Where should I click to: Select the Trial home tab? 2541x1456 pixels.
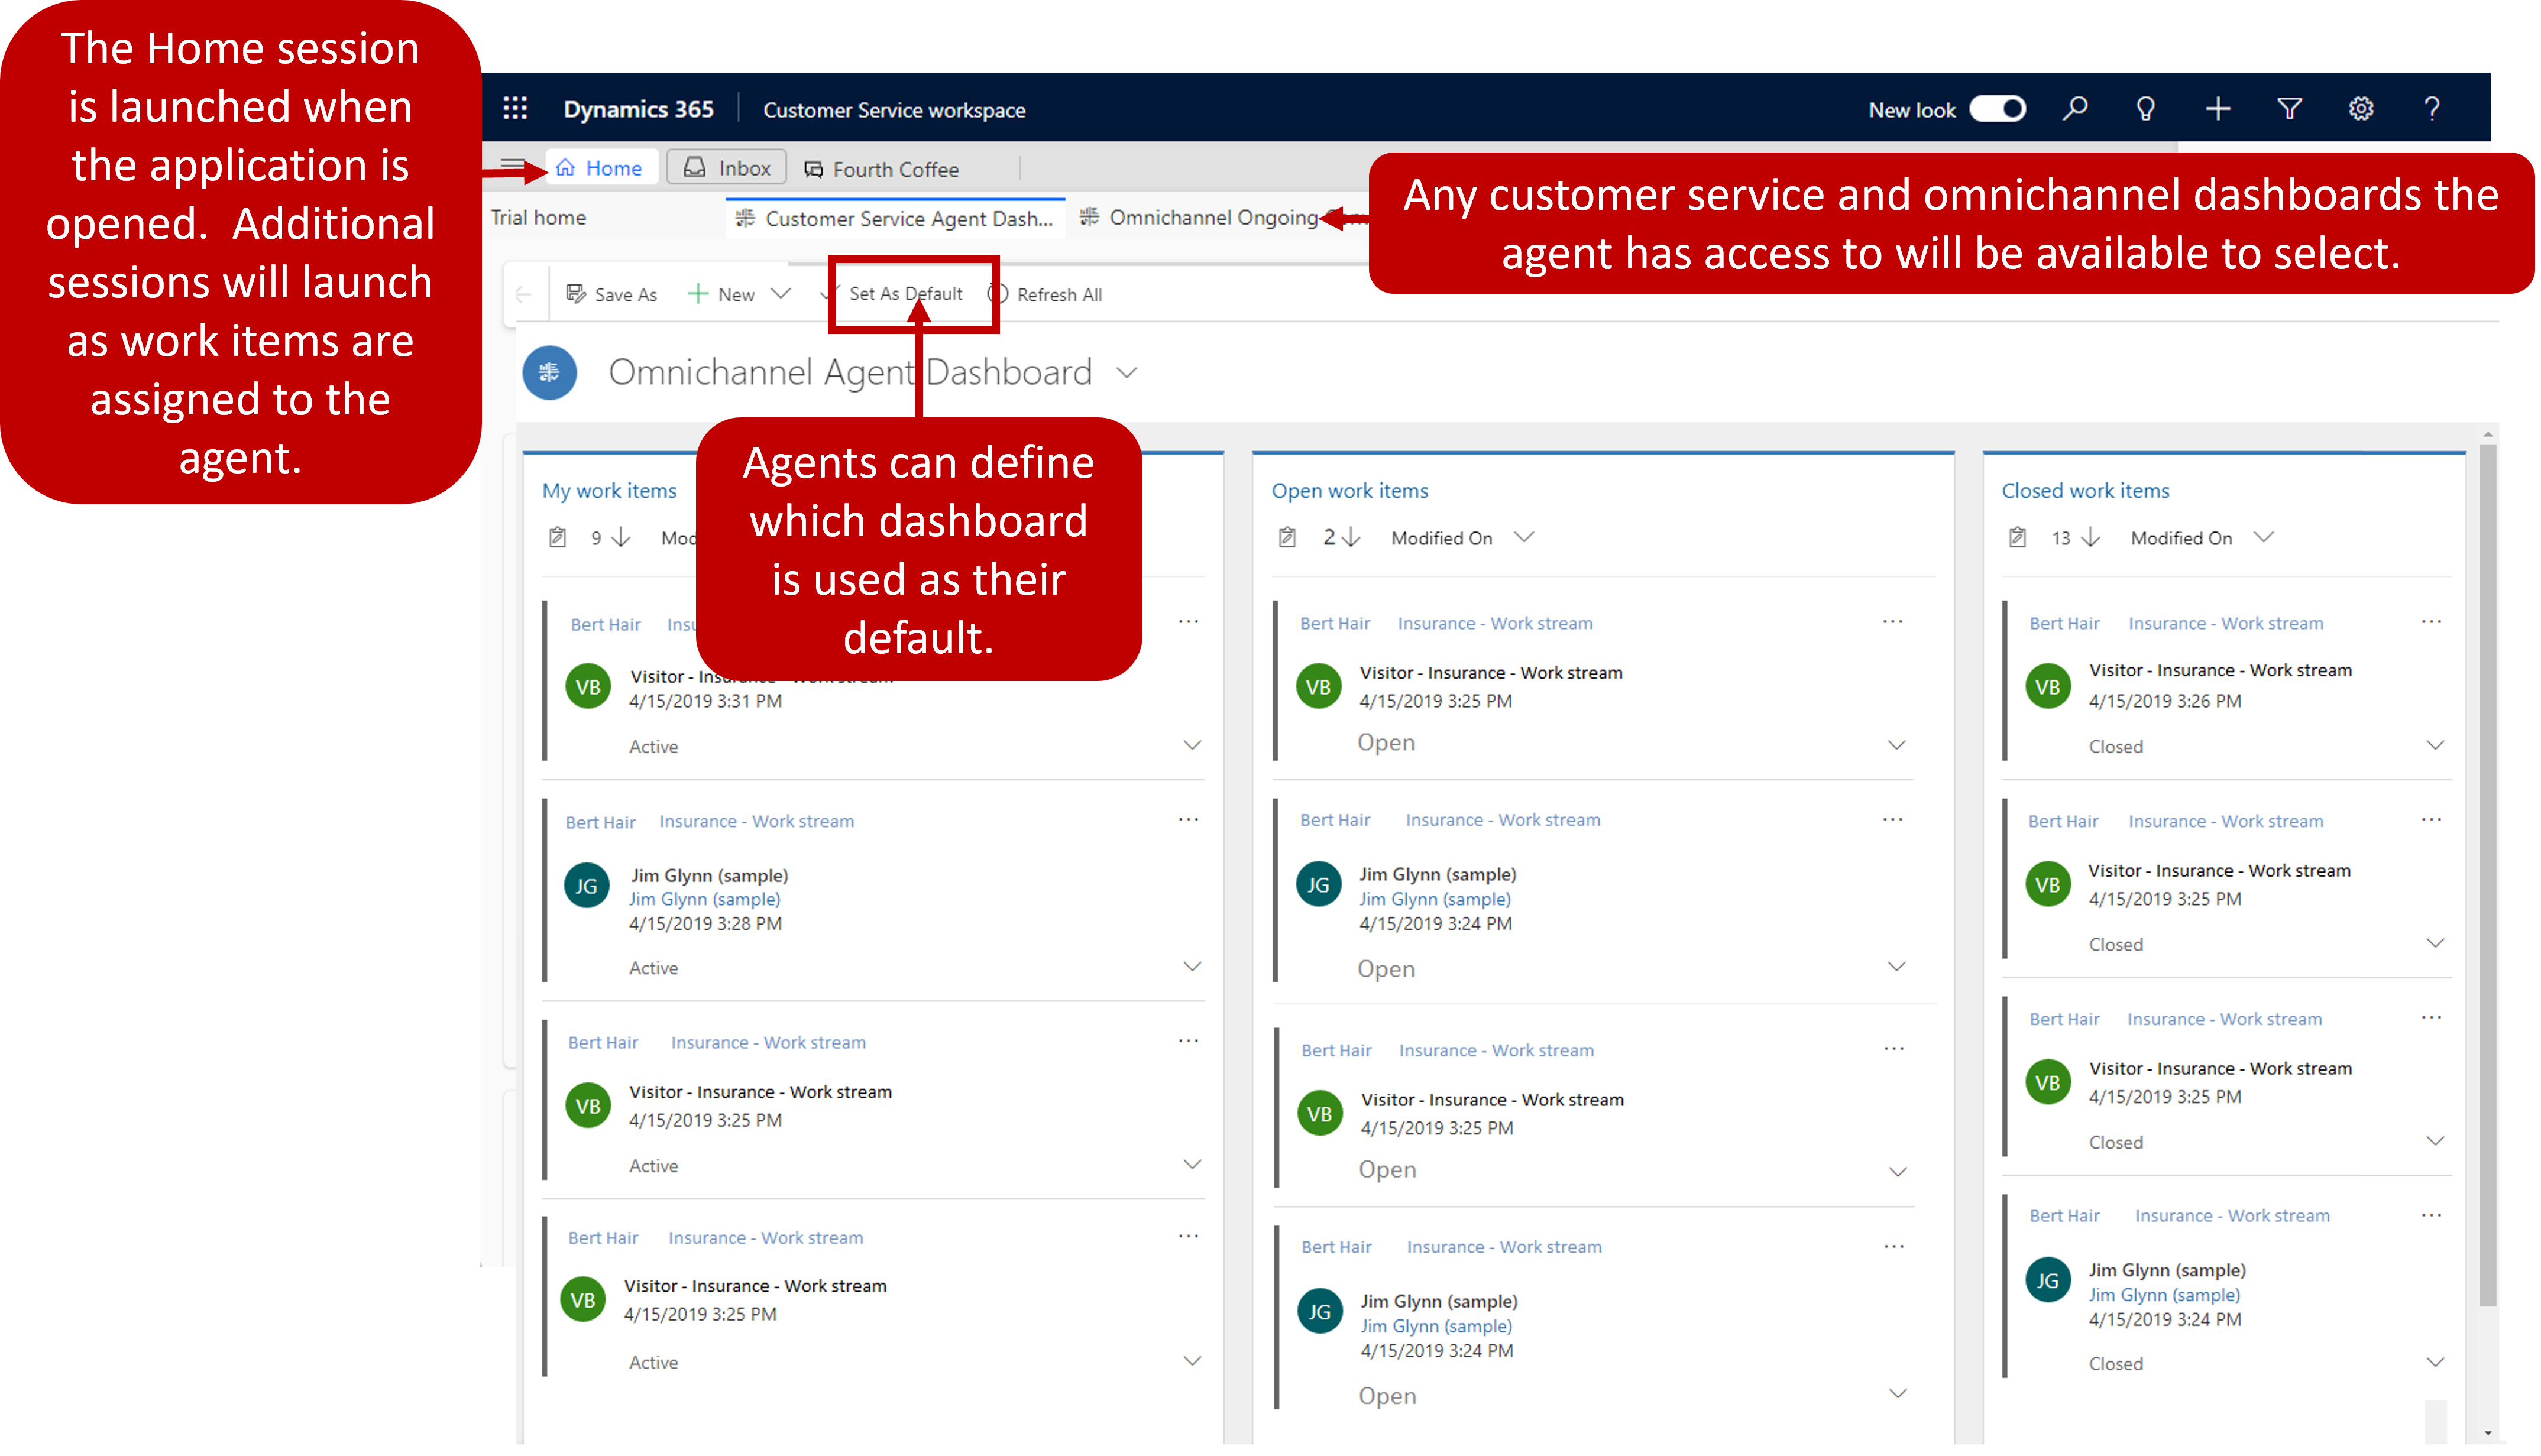tap(539, 217)
